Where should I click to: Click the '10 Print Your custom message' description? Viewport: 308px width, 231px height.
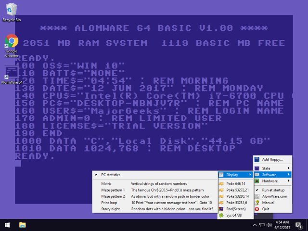[x=172, y=203]
